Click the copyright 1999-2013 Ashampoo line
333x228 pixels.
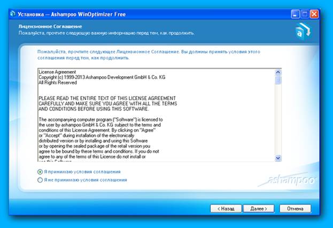point(102,77)
